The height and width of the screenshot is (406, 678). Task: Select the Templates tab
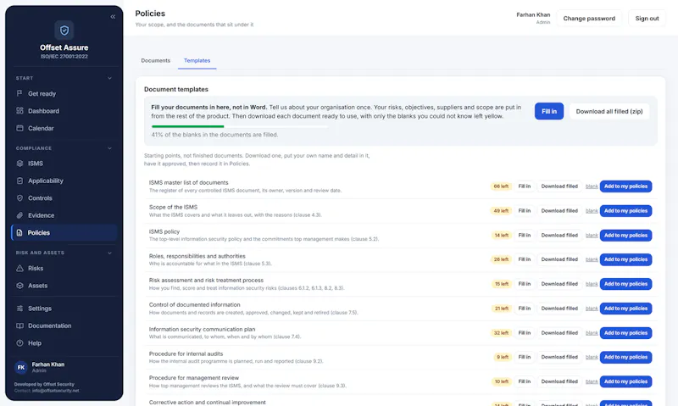[197, 60]
